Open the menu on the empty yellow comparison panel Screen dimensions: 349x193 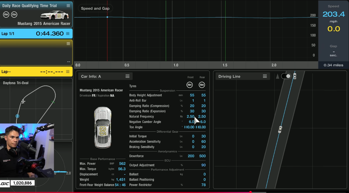click(x=68, y=44)
